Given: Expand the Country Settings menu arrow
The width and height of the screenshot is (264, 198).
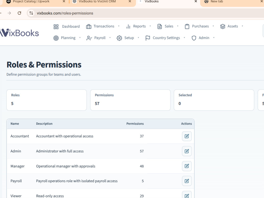Looking at the screenshot, I should tap(184, 38).
